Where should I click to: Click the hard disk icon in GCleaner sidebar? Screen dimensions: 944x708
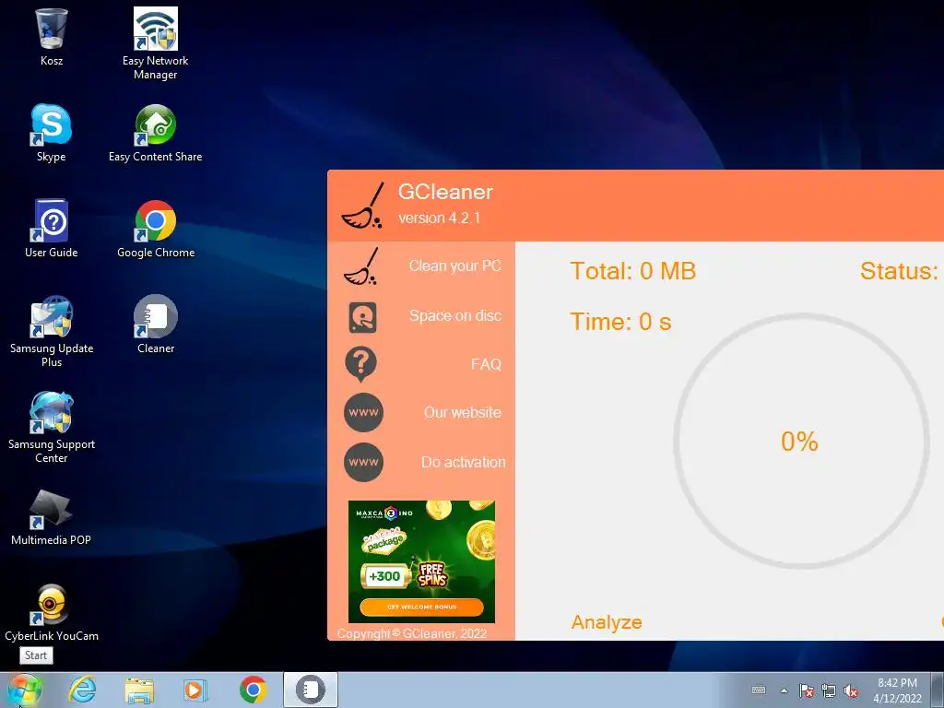[362, 317]
